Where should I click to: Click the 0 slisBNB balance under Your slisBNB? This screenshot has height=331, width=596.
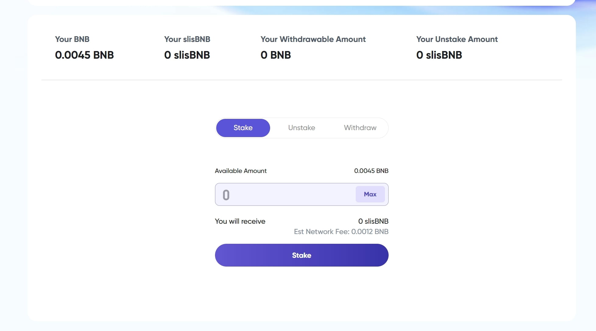(187, 55)
